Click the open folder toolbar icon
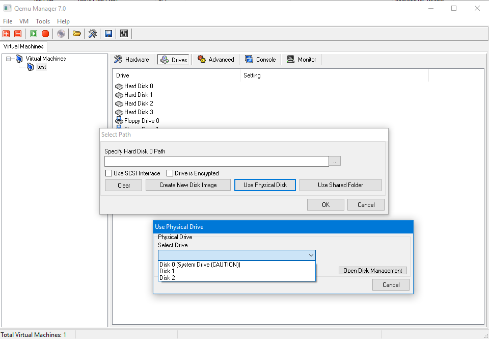This screenshot has height=339, width=489. coord(77,34)
